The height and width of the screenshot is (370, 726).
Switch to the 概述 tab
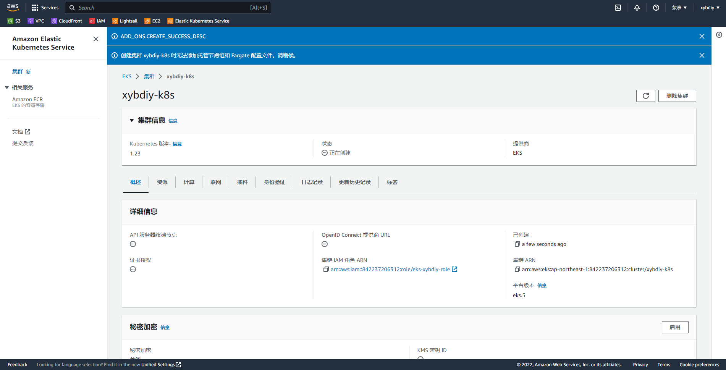(136, 182)
